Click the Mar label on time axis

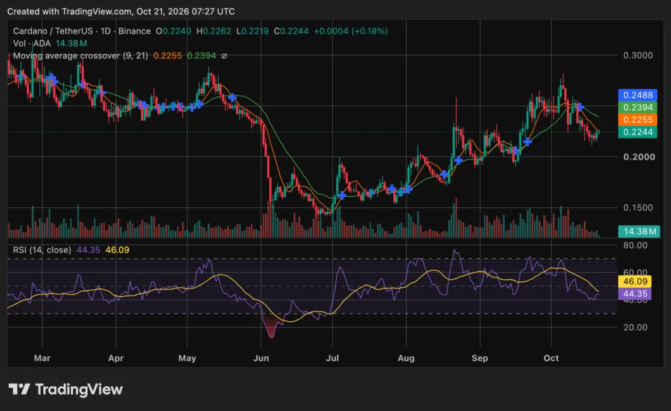42,358
